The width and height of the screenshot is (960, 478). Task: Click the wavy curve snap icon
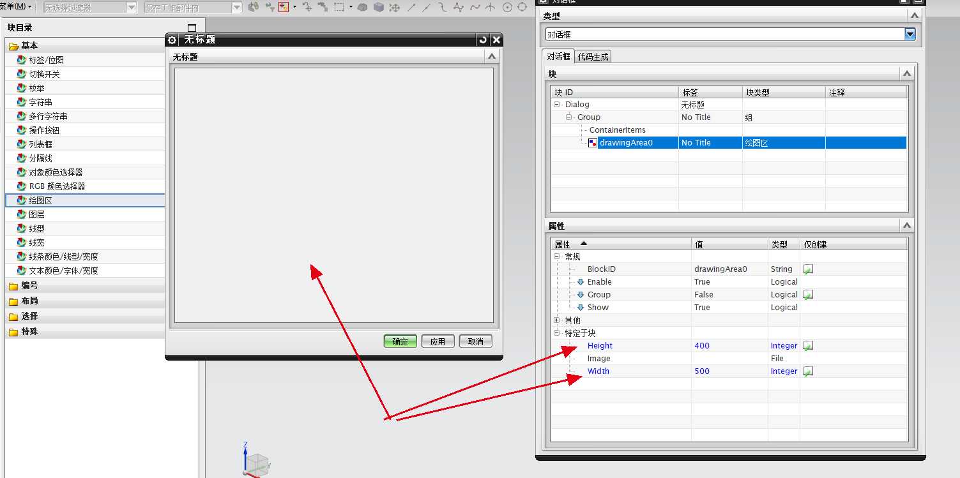click(475, 8)
